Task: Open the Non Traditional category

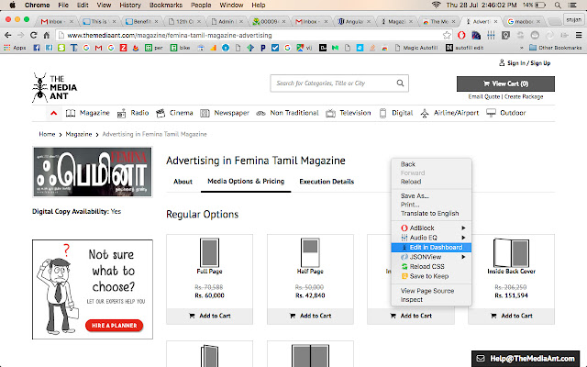Action: coord(287,113)
